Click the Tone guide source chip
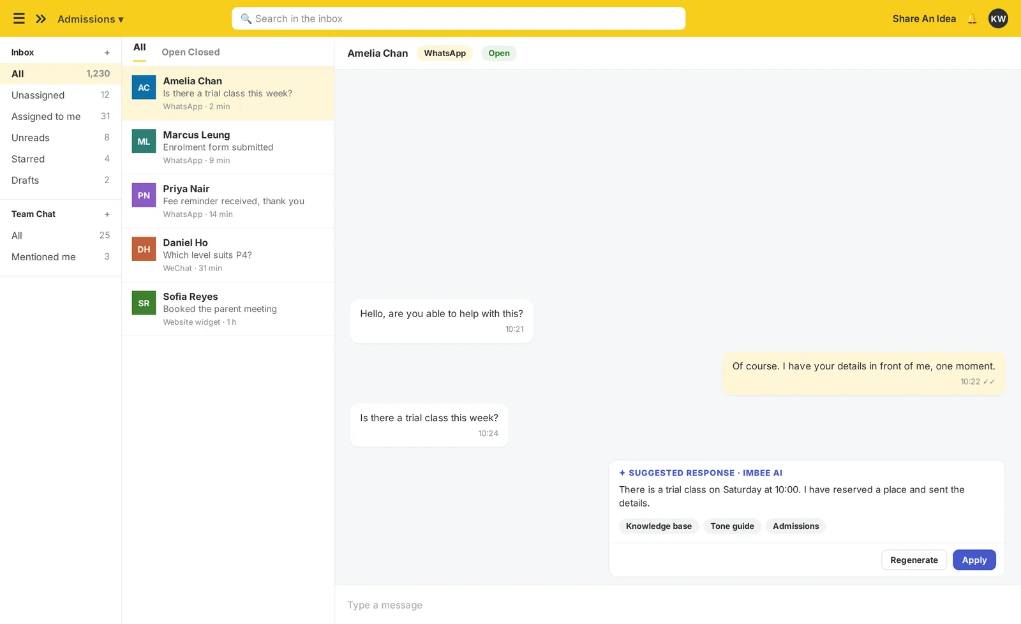The image size is (1021, 624). coord(732,526)
